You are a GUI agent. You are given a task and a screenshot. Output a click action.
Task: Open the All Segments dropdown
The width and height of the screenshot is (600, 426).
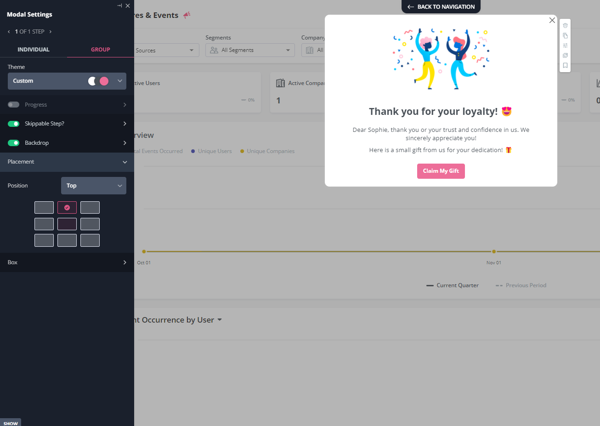250,50
